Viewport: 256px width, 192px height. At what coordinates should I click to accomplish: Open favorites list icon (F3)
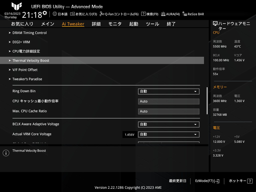tap(72, 14)
